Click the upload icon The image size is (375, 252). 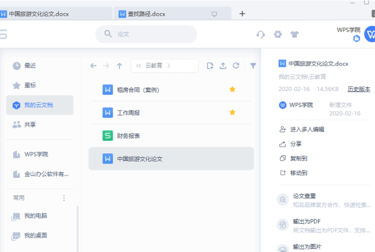point(223,65)
